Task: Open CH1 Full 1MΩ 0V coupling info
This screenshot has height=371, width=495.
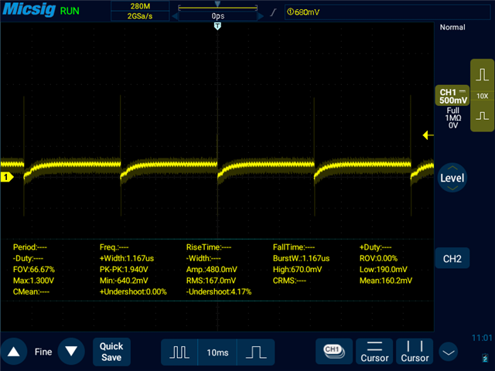Action: pyautogui.click(x=453, y=118)
